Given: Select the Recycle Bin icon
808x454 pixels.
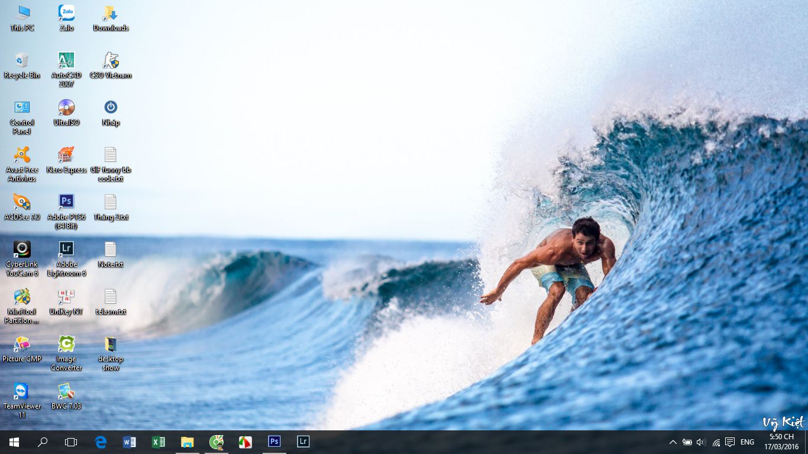Looking at the screenshot, I should 22,66.
